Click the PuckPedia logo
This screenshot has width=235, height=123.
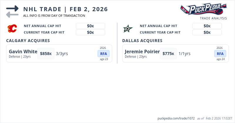tap(203, 9)
